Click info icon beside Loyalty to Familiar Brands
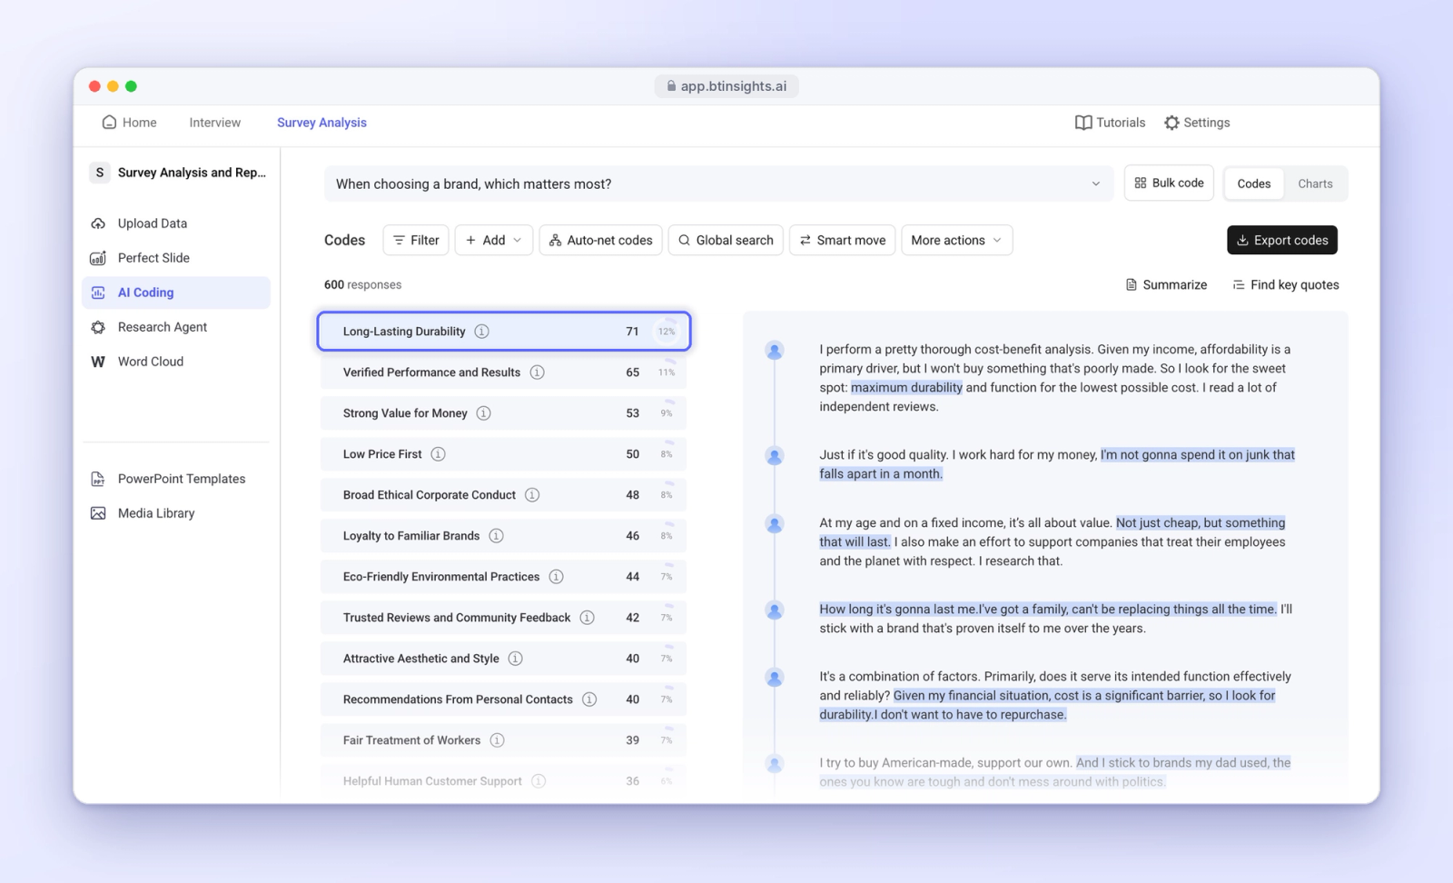 pos(497,536)
